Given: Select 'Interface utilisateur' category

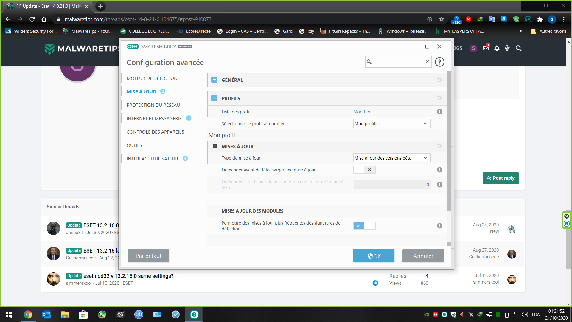Looking at the screenshot, I should pyautogui.click(x=152, y=159).
